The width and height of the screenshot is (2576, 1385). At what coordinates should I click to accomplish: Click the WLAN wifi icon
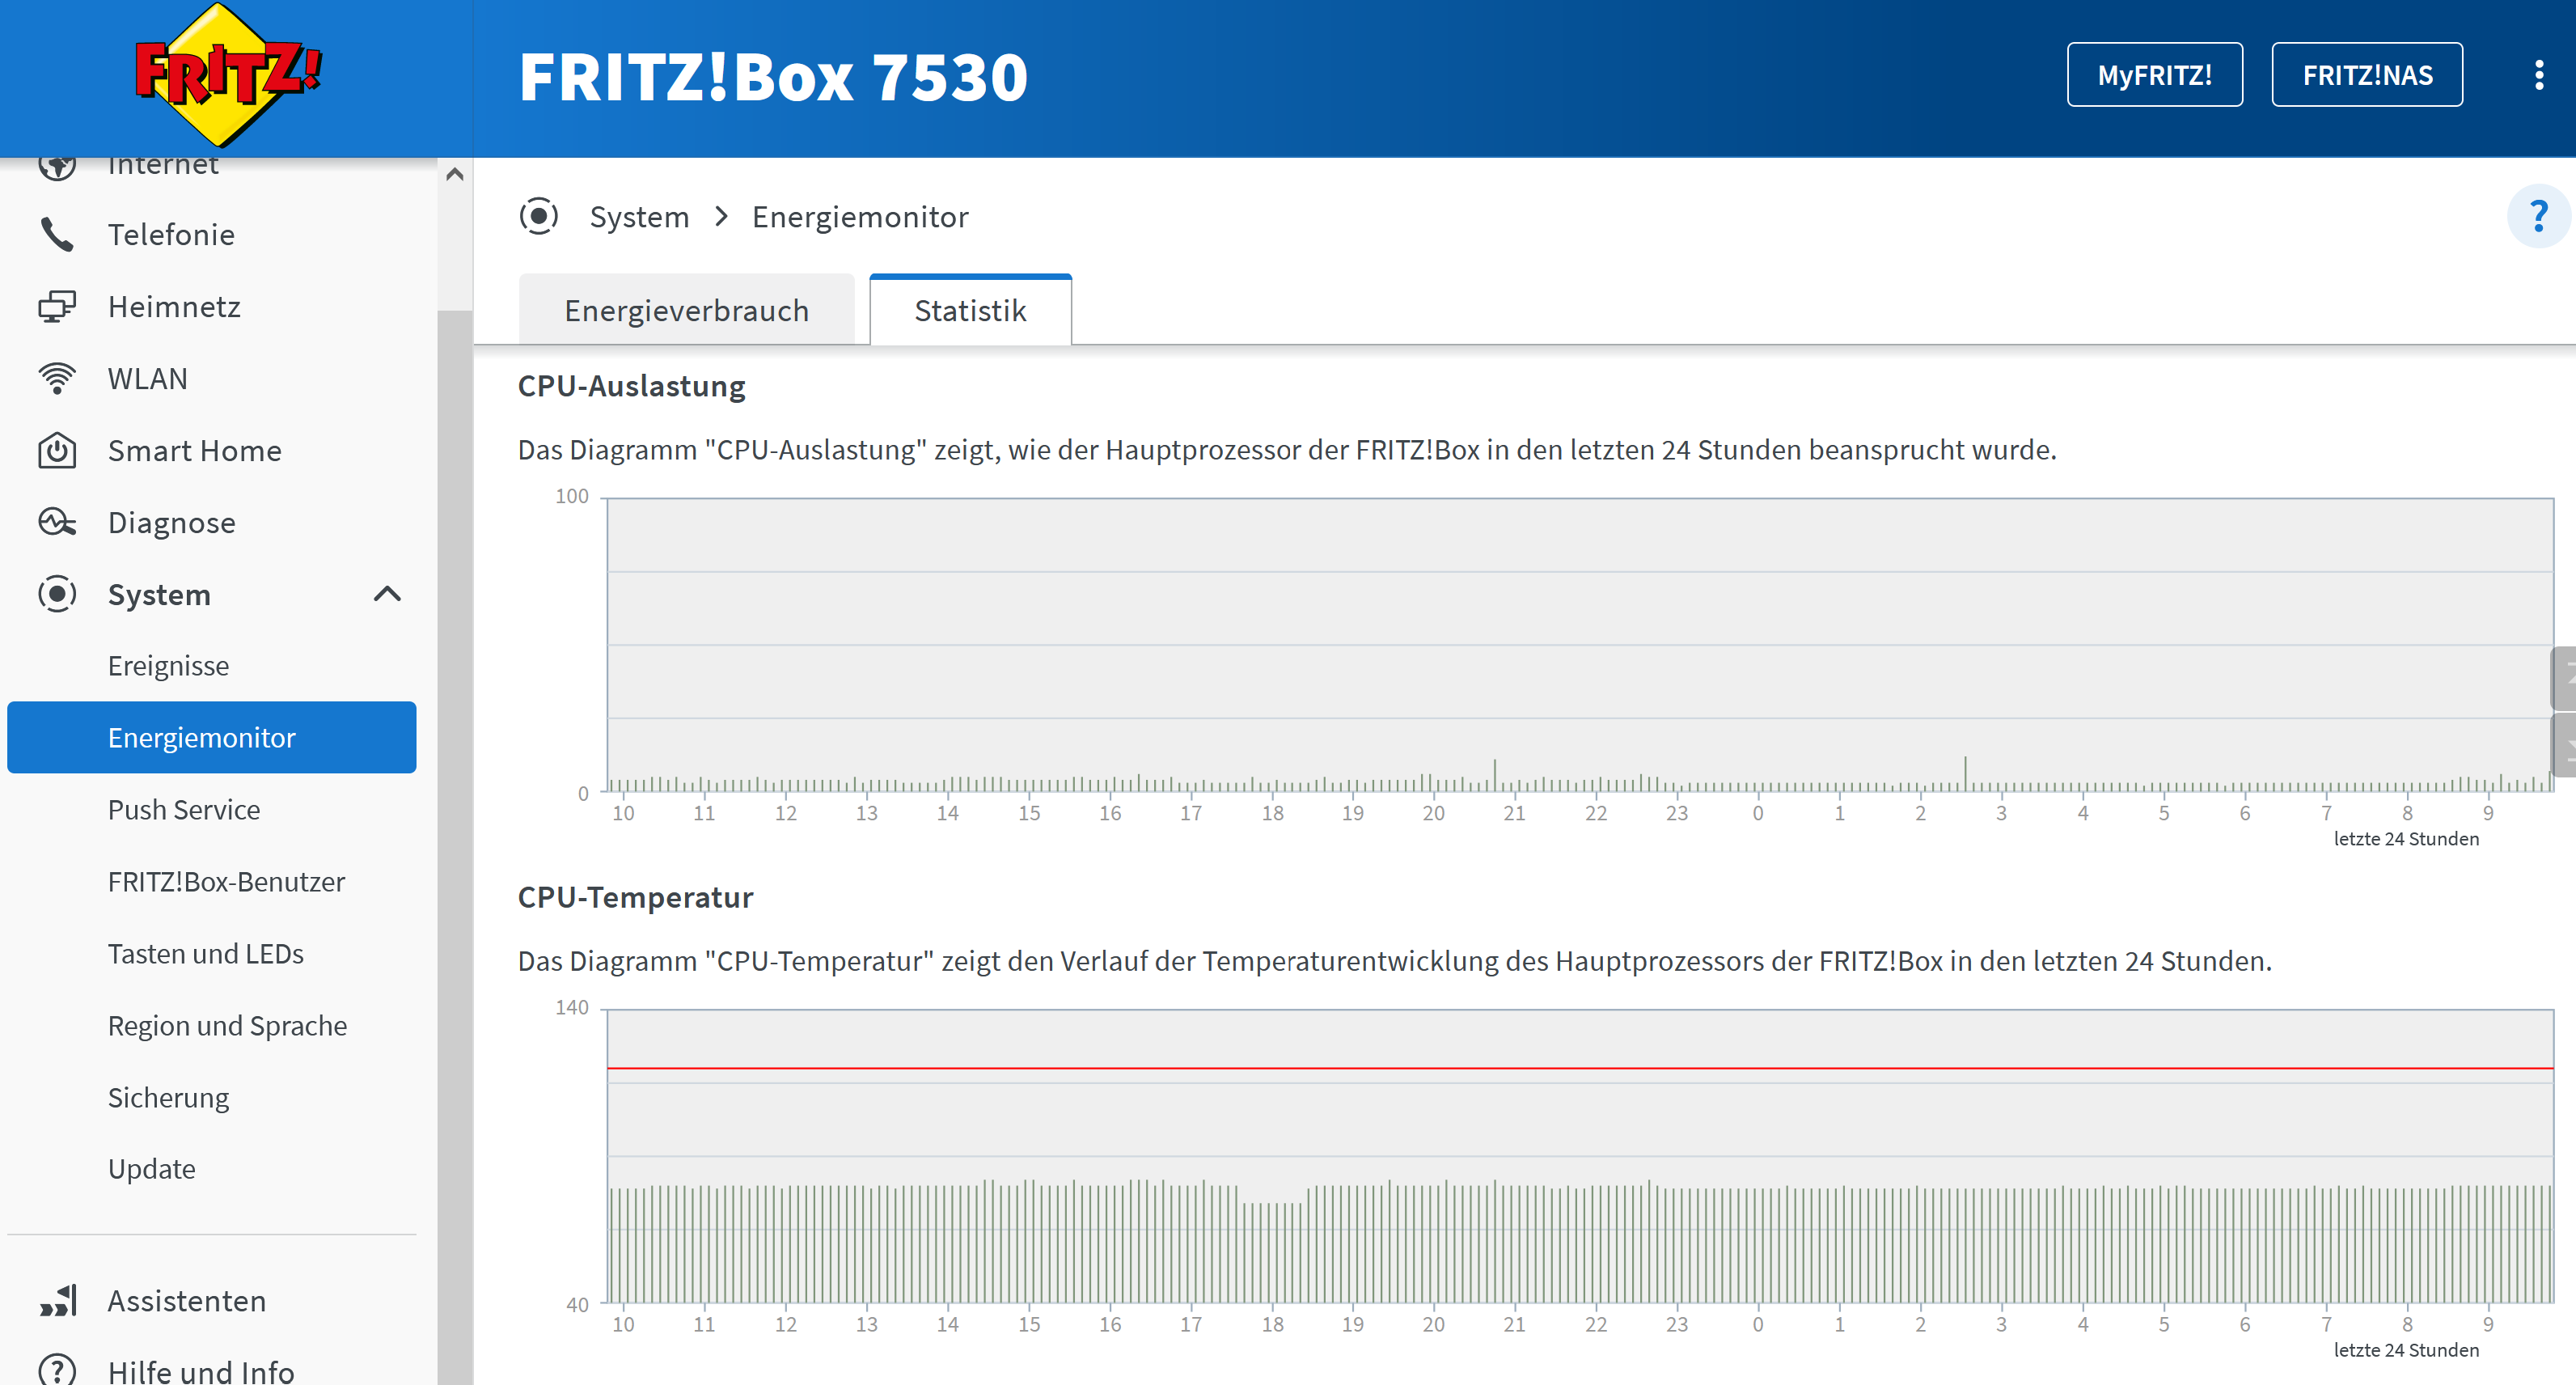coord(57,379)
